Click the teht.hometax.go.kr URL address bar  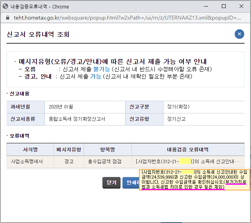(x=127, y=18)
